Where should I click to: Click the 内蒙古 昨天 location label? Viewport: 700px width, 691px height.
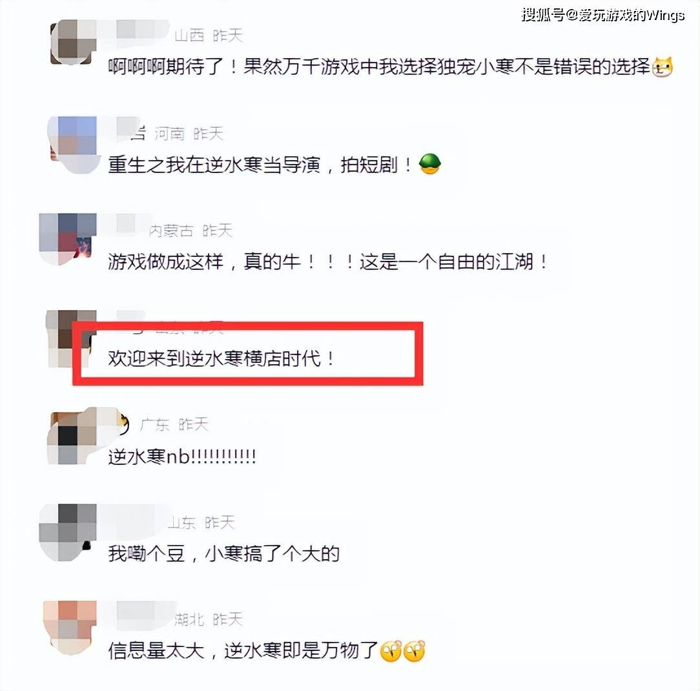(x=190, y=231)
